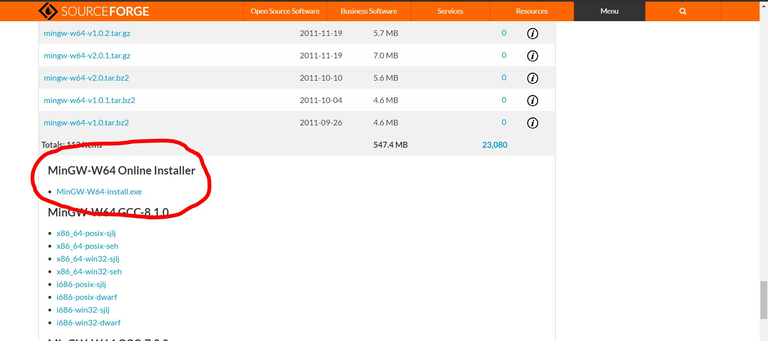Click the 5.6 MB size cell
This screenshot has width=768, height=341.
pyautogui.click(x=386, y=78)
